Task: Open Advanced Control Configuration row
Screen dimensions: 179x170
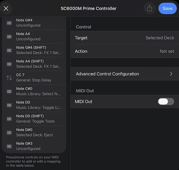Action: pyautogui.click(x=125, y=74)
